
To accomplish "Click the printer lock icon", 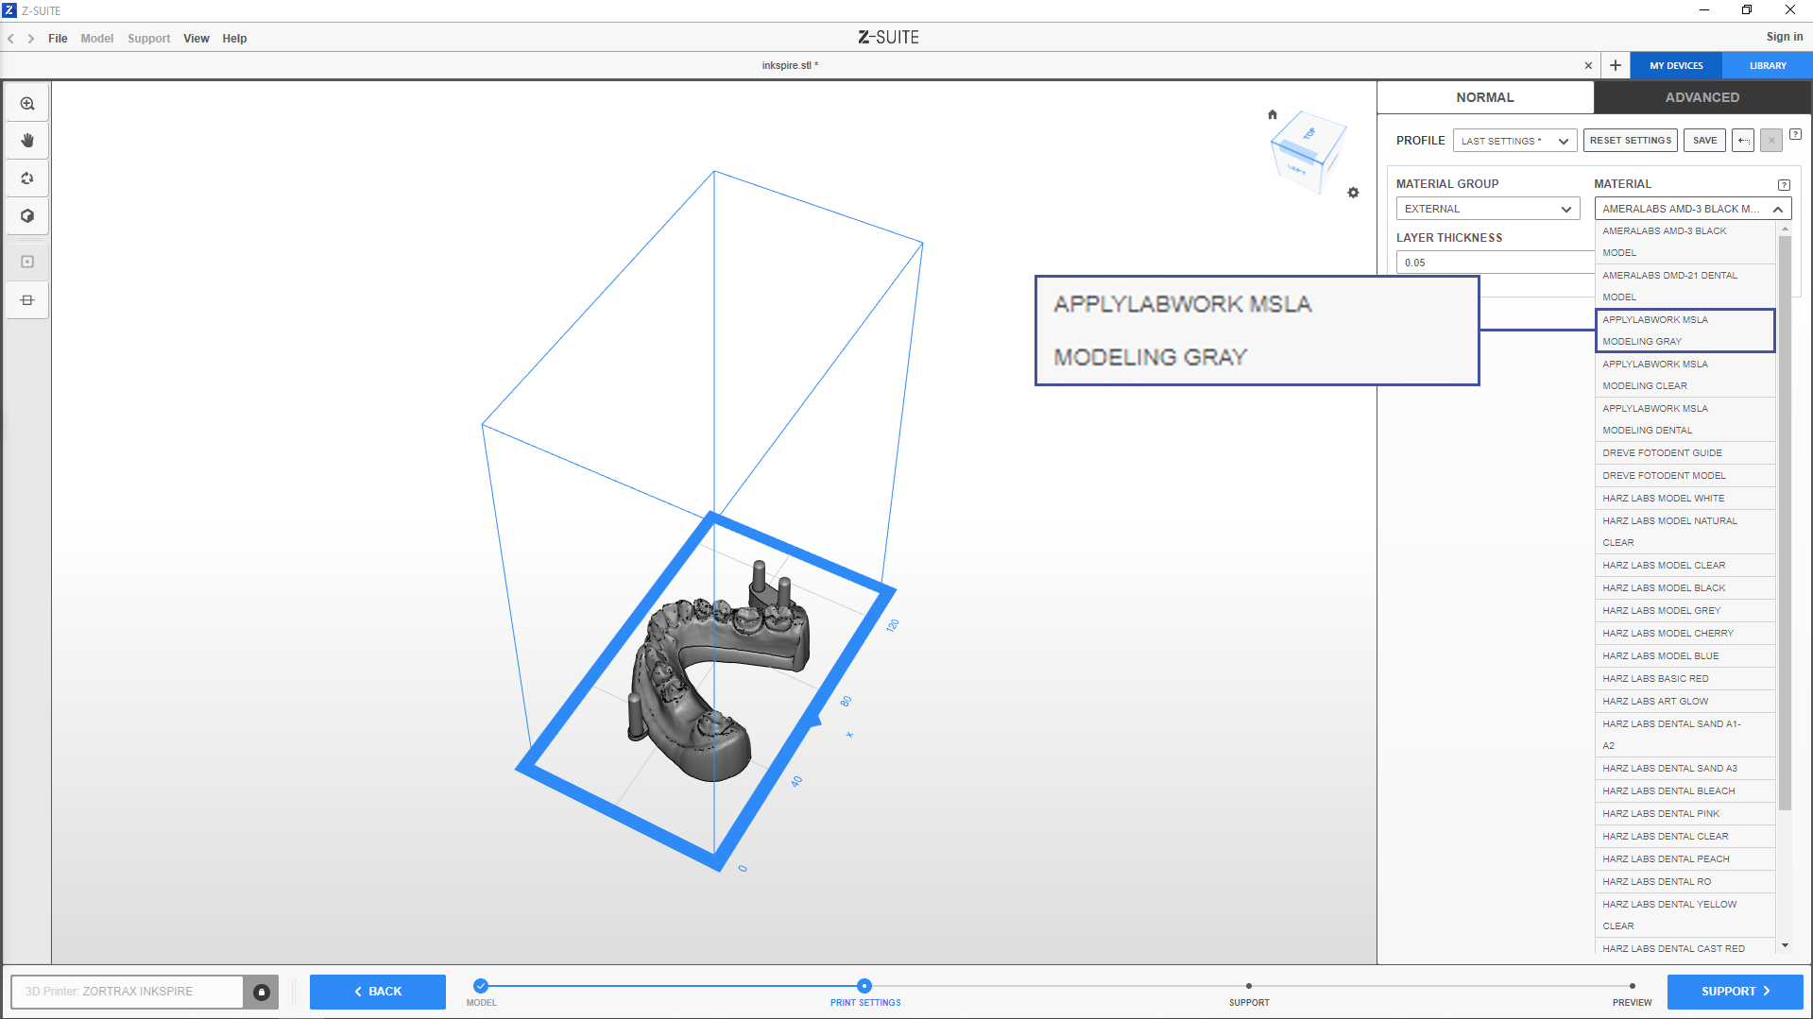I will 262,992.
